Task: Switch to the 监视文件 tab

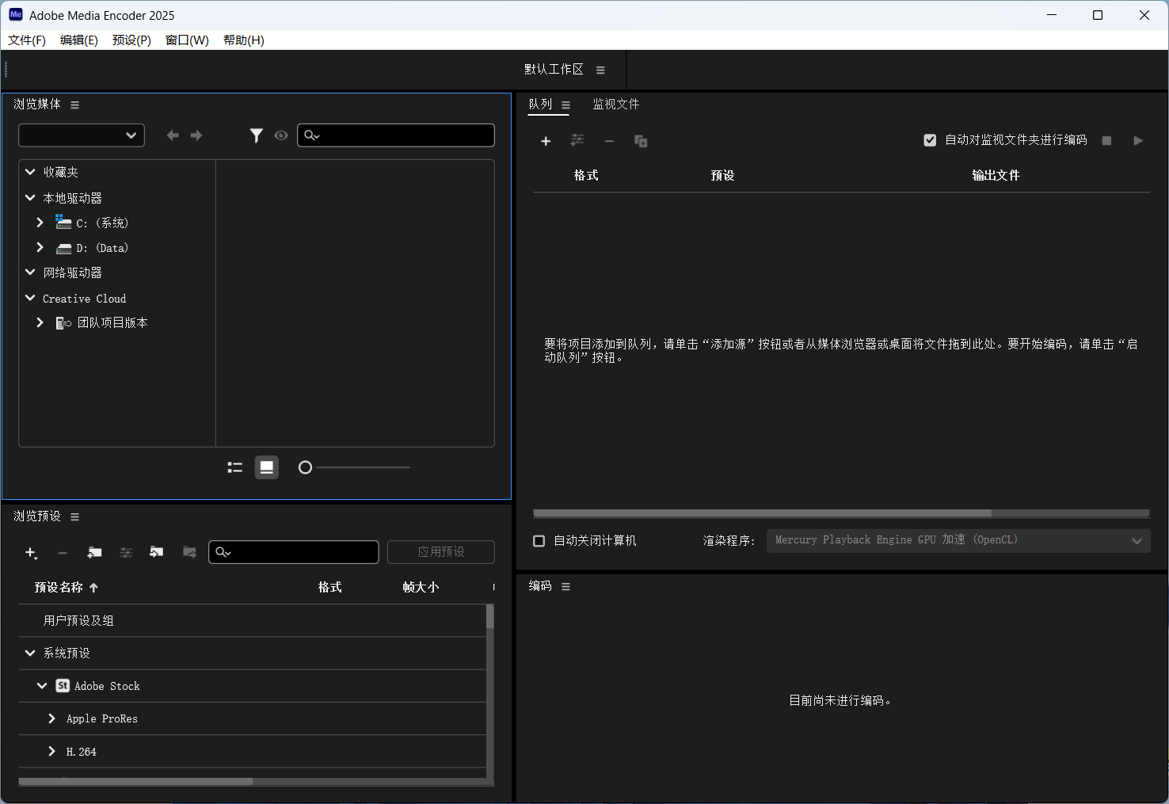Action: 616,105
